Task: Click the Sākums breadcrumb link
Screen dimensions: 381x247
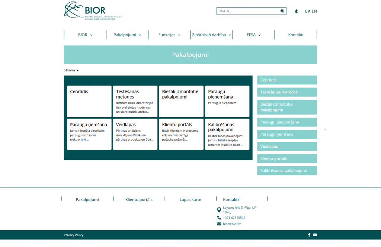Action: (70, 70)
